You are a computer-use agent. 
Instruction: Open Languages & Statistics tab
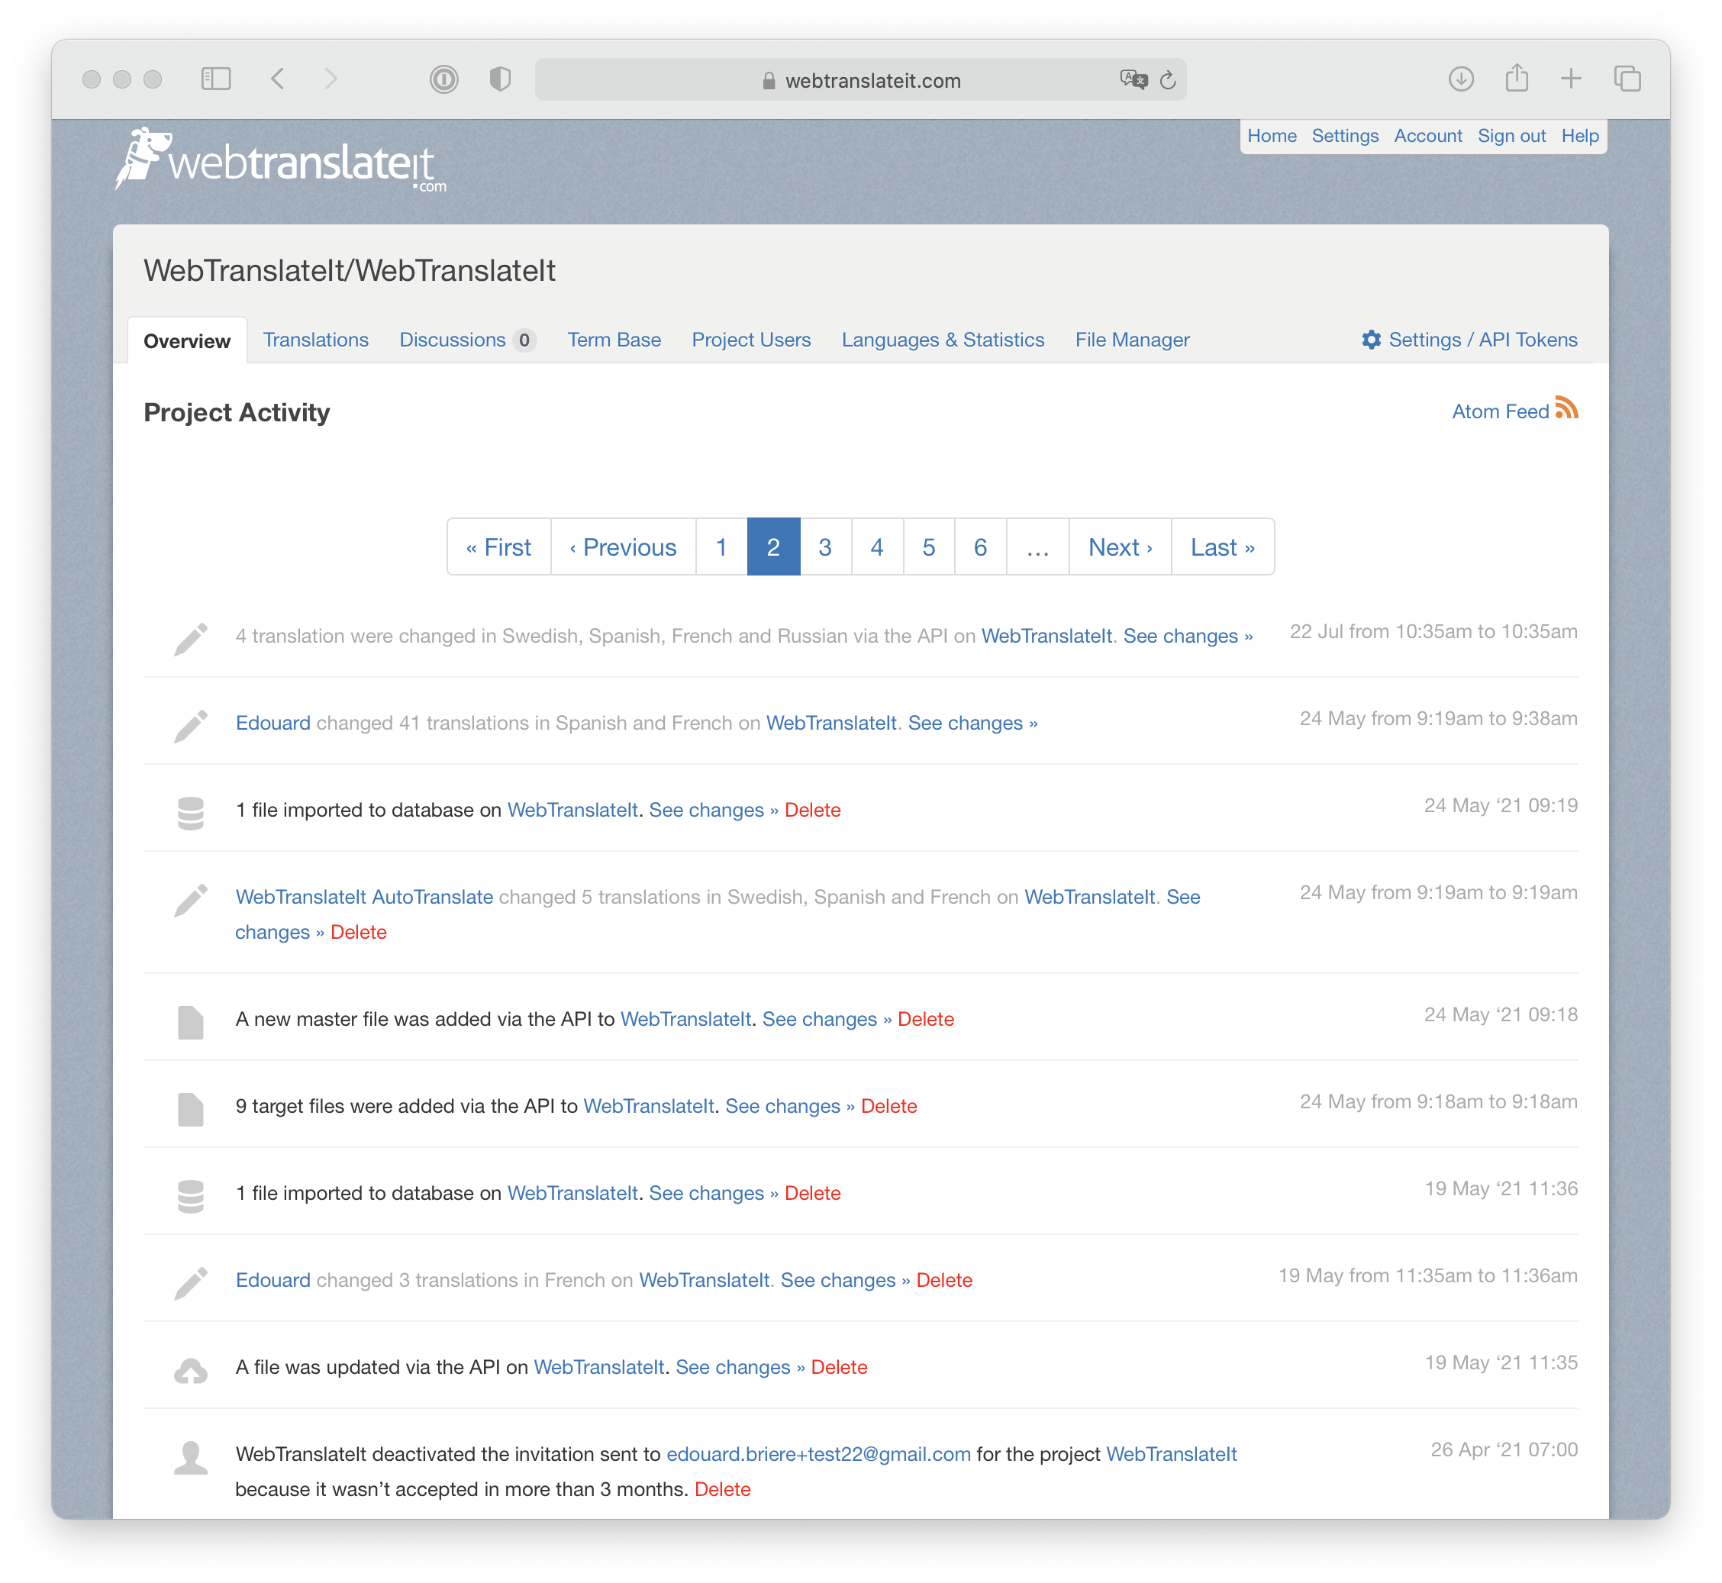pyautogui.click(x=943, y=340)
